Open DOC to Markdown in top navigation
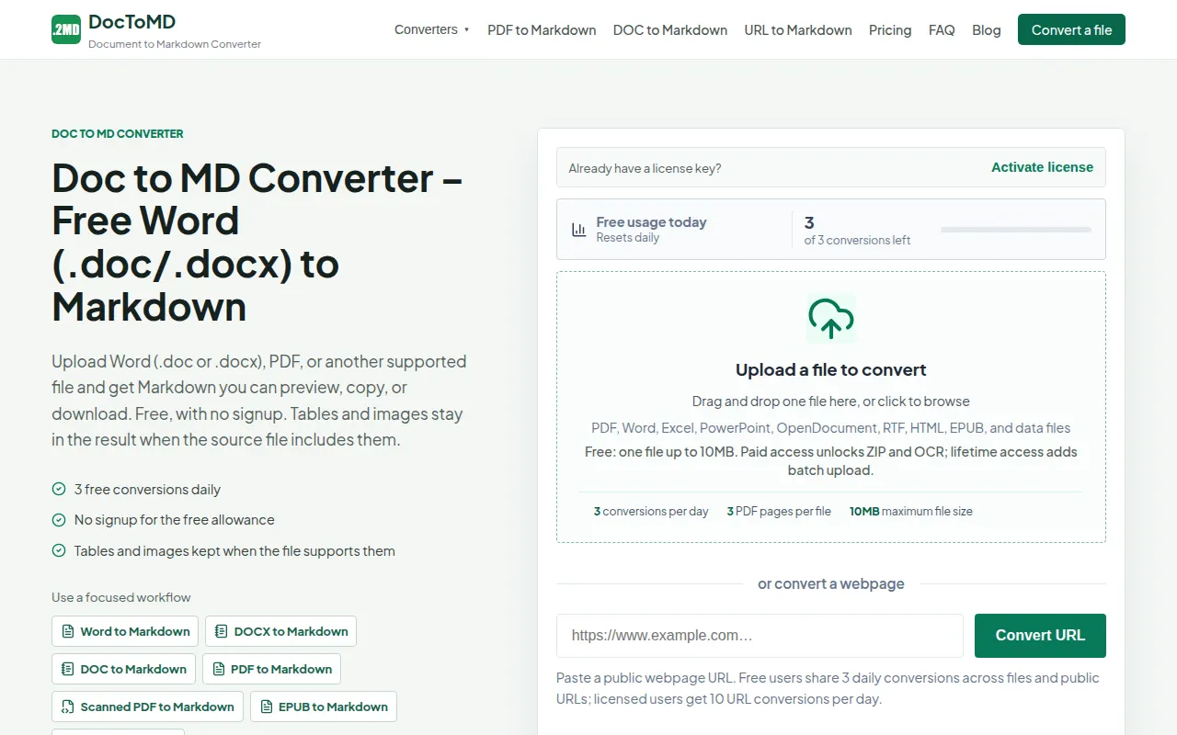The width and height of the screenshot is (1177, 735). coord(670,29)
